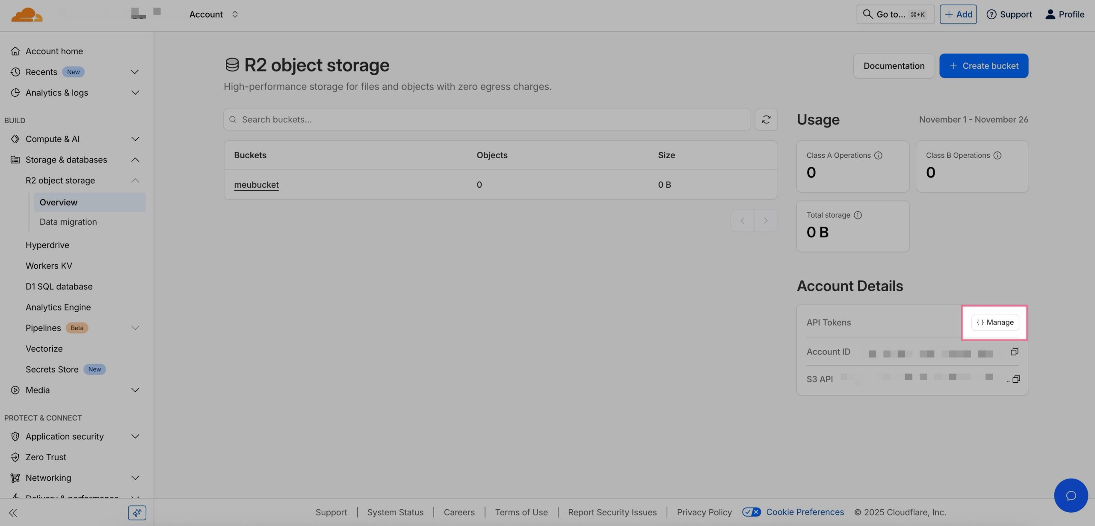The width and height of the screenshot is (1095, 526).
Task: Open the footer Support link
Action: [331, 512]
